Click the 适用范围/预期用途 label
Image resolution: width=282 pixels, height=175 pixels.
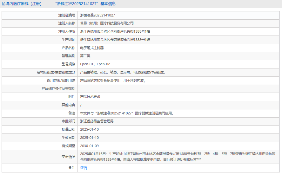pos(61,81)
